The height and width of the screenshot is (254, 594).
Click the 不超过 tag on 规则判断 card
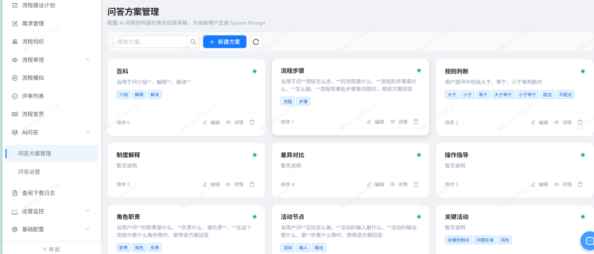pyautogui.click(x=565, y=94)
